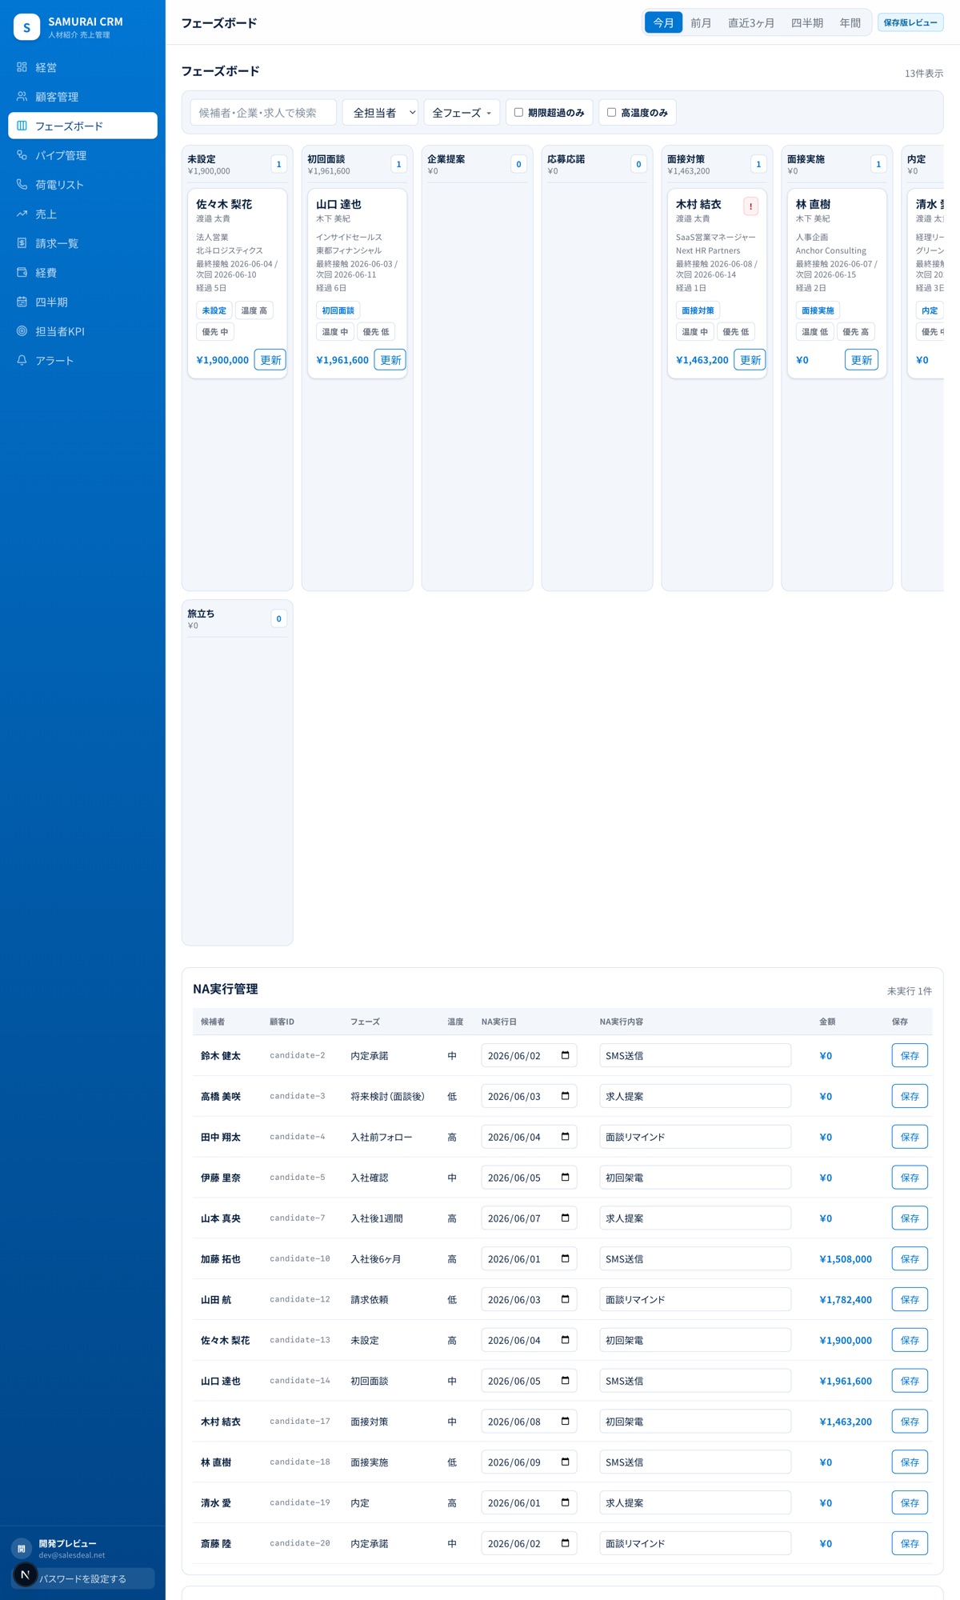Click 未実行 1件 status text

[910, 990]
